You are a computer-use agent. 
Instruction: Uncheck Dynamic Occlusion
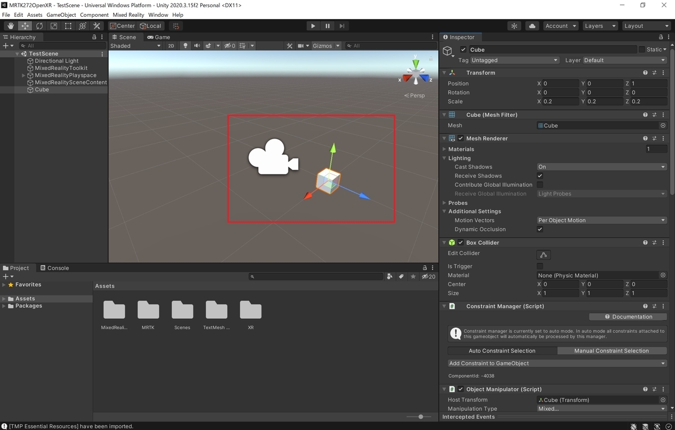coord(540,230)
